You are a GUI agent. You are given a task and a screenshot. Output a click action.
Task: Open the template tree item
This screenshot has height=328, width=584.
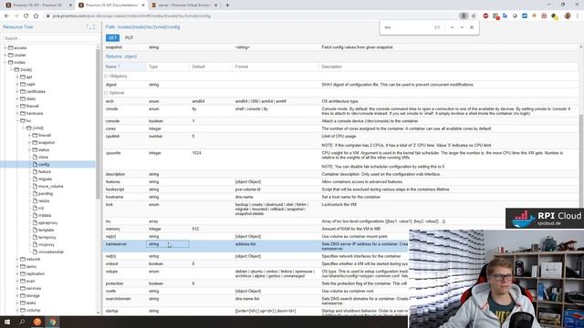click(46, 230)
